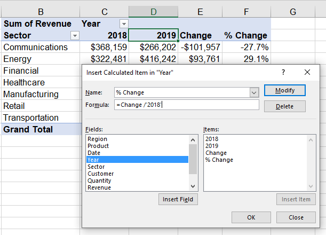Screen dimensions: 326x235
Task: Select Region in the Fields list
Action: click(137, 139)
